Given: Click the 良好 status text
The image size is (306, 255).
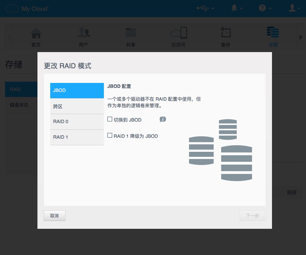Looking at the screenshot, I should click(x=292, y=193).
